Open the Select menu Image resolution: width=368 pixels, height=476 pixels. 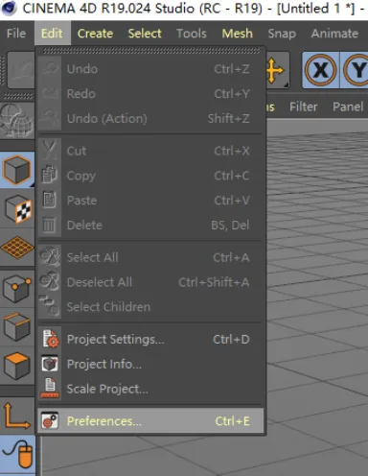(x=145, y=34)
